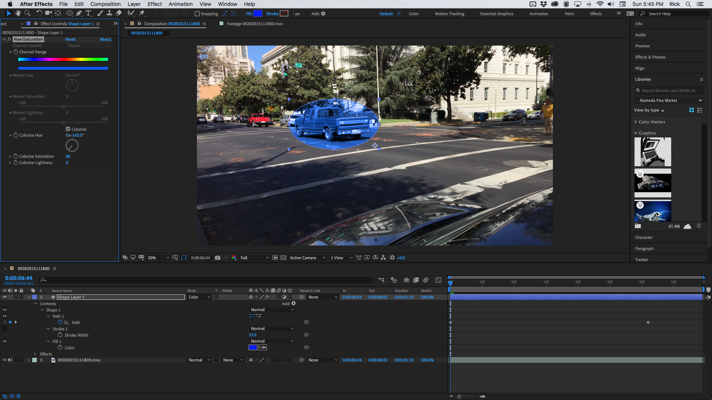Open the Channel Control dropdown set to Master
712x400 pixels.
click(88, 45)
